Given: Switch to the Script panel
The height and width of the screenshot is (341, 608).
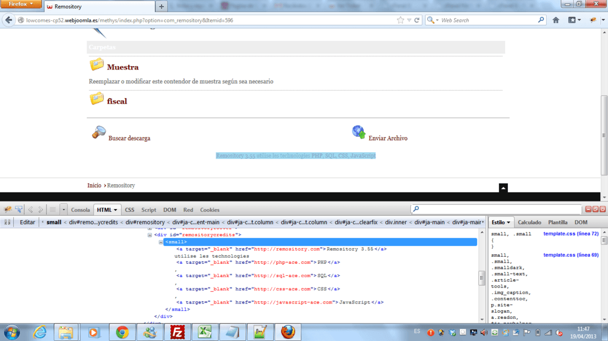Looking at the screenshot, I should tap(149, 210).
